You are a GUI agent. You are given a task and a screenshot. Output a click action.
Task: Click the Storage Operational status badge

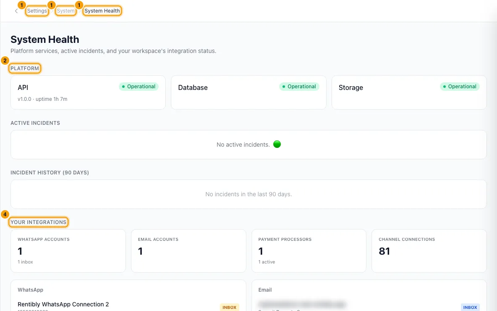pyautogui.click(x=460, y=86)
